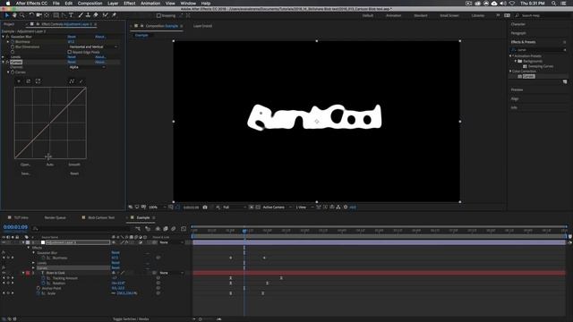Viewport: 573px width, 322px height.
Task: Toggle the Snapping checkbox
Action: pos(158,16)
